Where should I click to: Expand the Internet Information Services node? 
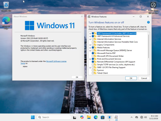click(x=90, y=39)
